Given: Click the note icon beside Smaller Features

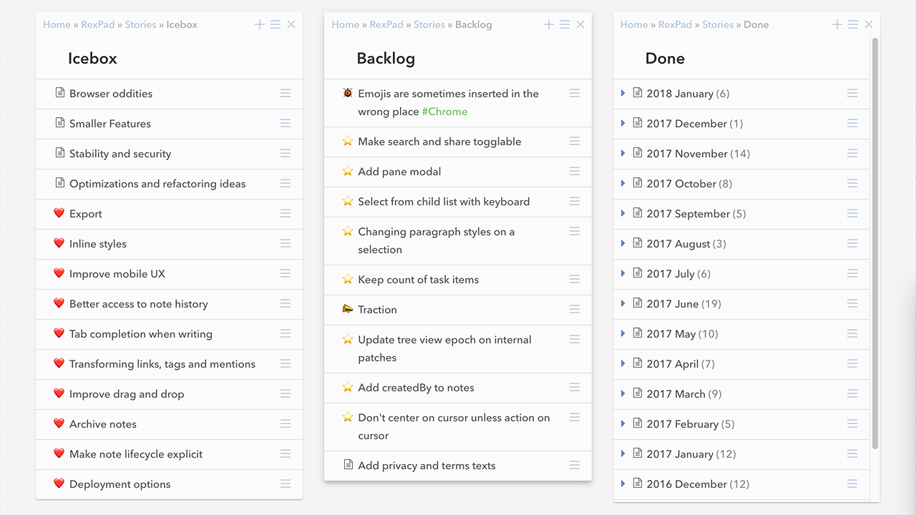Looking at the screenshot, I should pos(60,123).
